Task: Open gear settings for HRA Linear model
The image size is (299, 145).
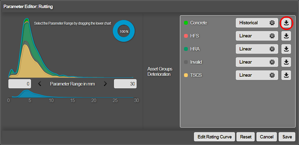Action: (x=272, y=49)
